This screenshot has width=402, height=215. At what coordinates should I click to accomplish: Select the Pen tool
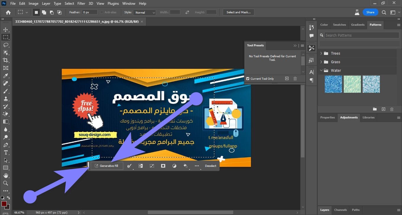coord(6,145)
